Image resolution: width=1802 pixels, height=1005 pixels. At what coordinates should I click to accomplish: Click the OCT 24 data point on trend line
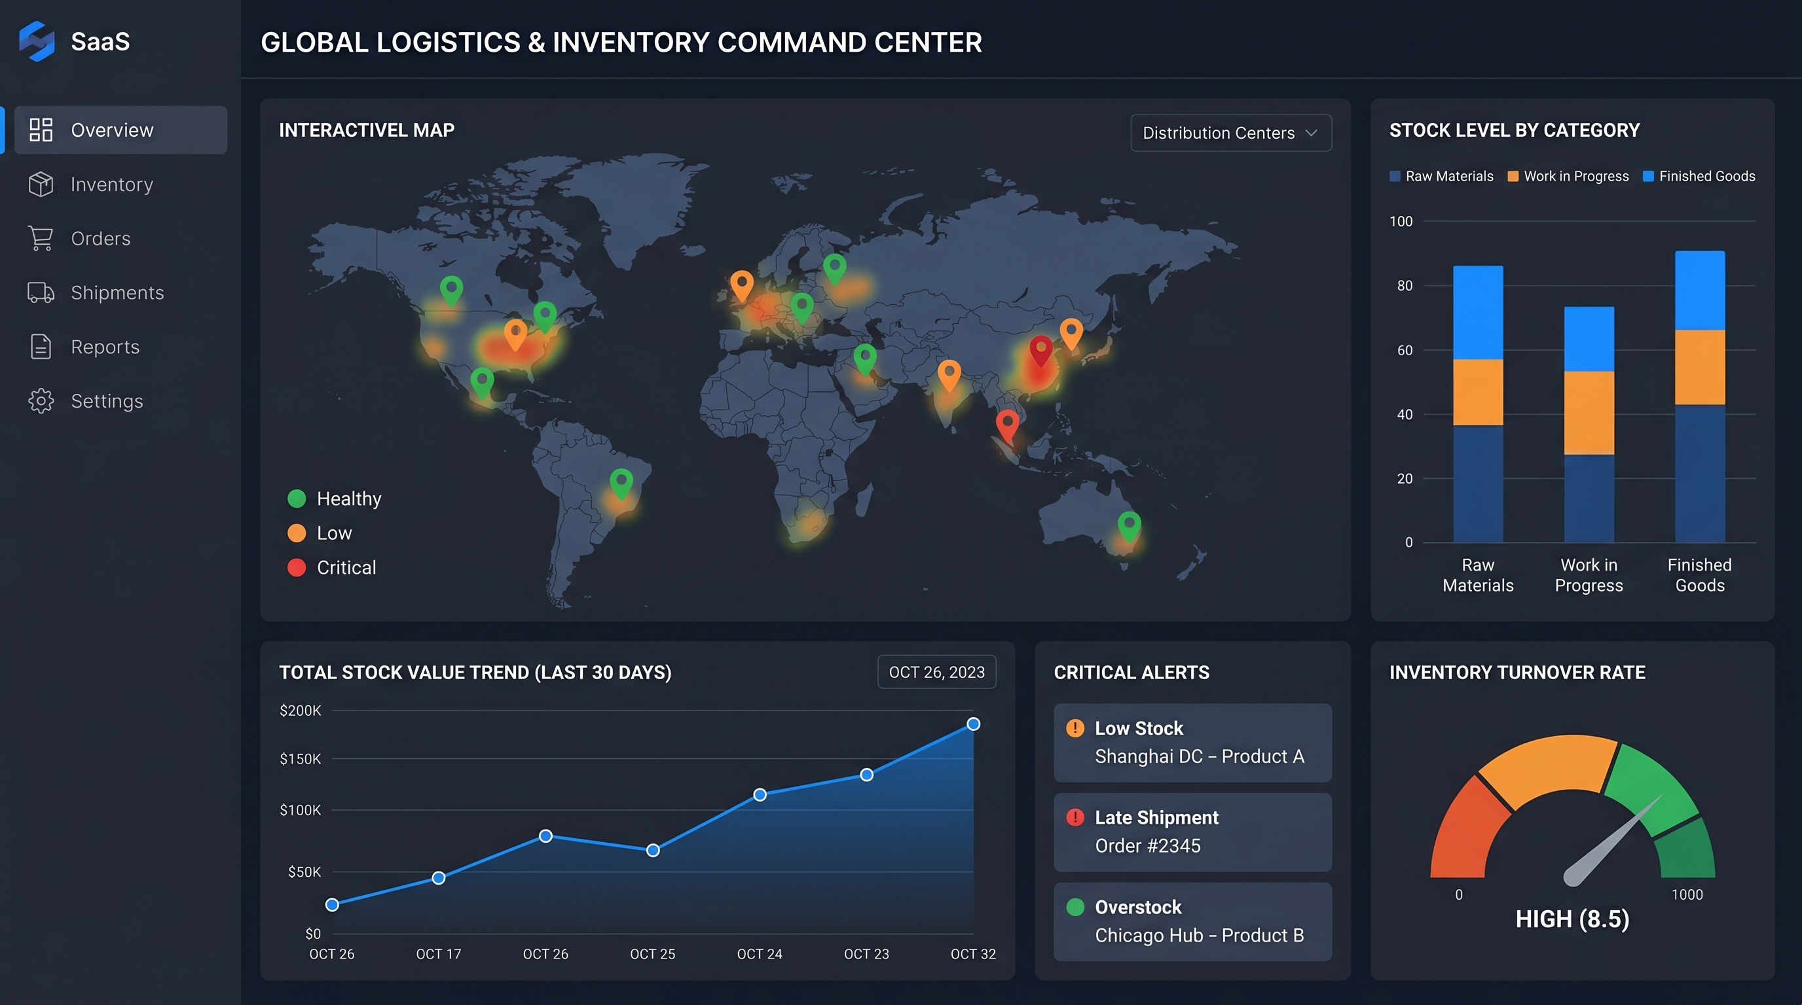760,794
